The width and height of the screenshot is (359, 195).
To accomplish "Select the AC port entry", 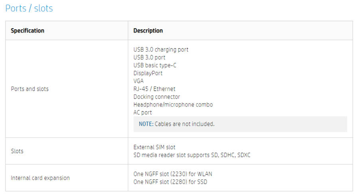I will [142, 113].
